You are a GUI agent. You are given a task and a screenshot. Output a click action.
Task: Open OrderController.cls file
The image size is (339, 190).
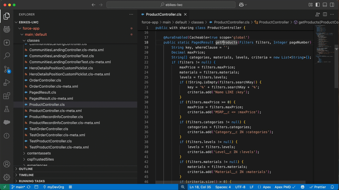coord(45,80)
